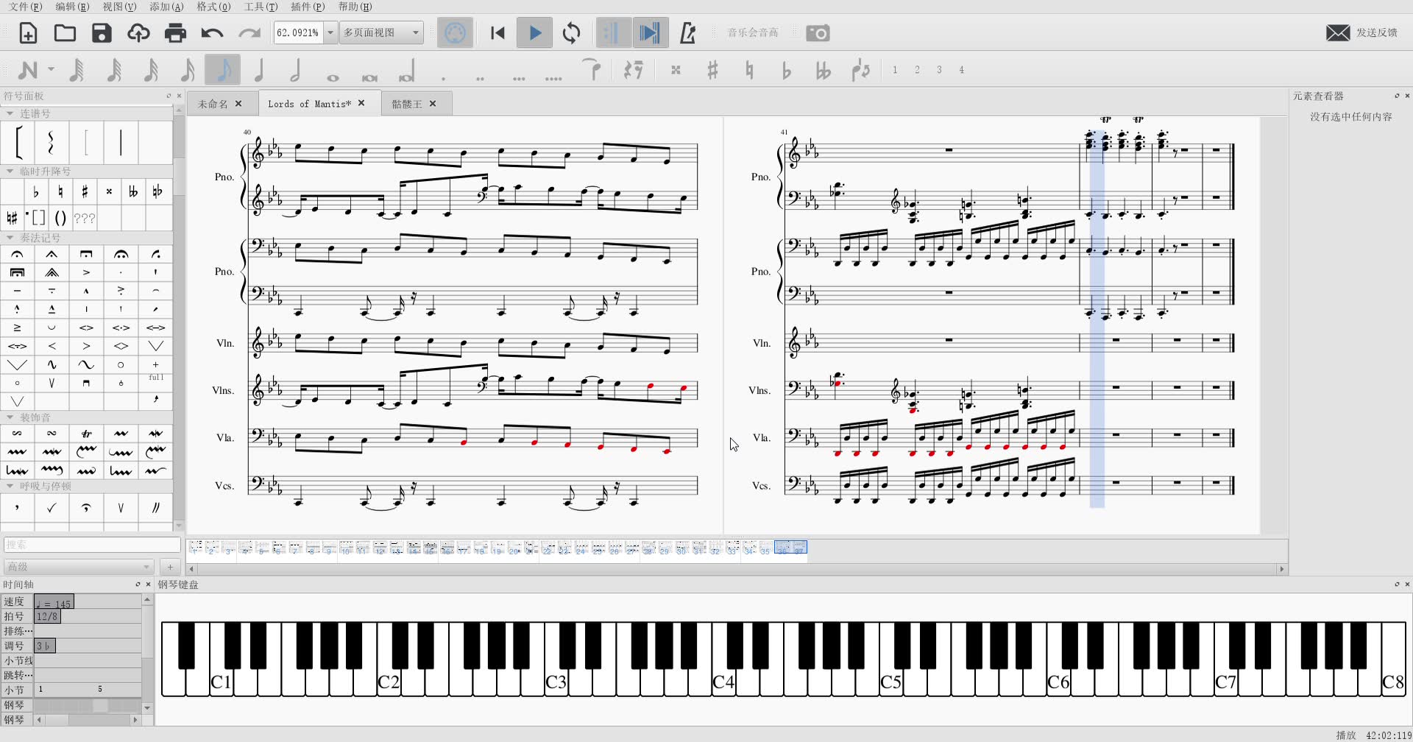Create a new score with the toolbar icon
This screenshot has width=1413, height=742.
tap(28, 33)
